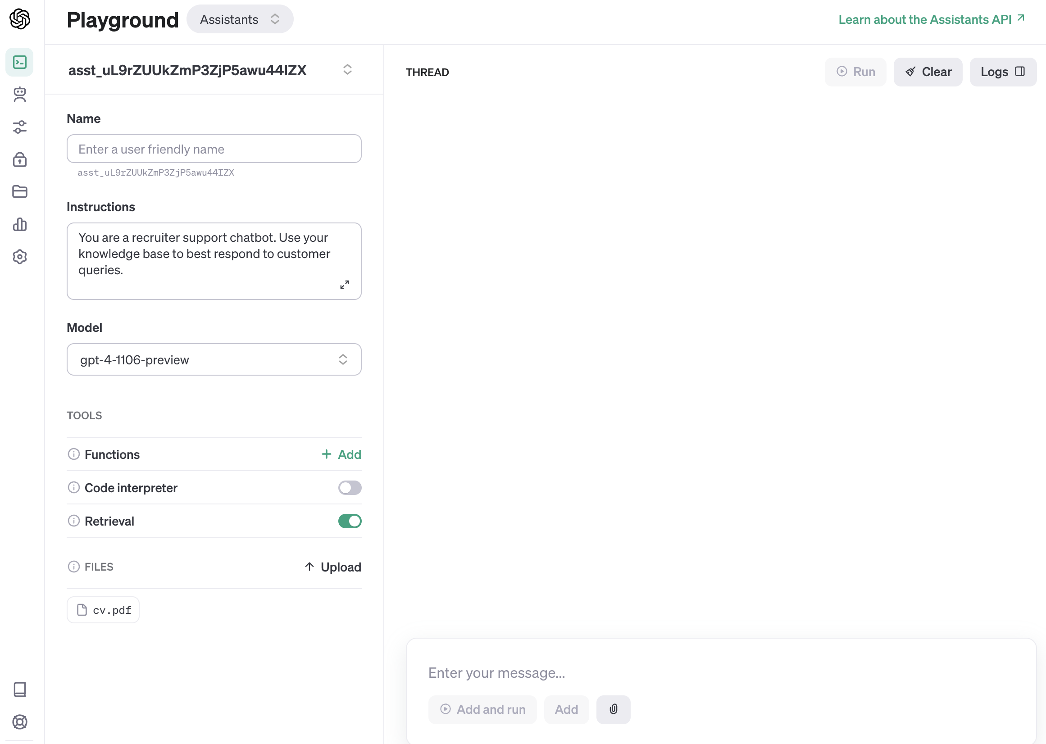Open the Assistants panel from sidebar
This screenshot has width=1046, height=744.
pos(20,95)
